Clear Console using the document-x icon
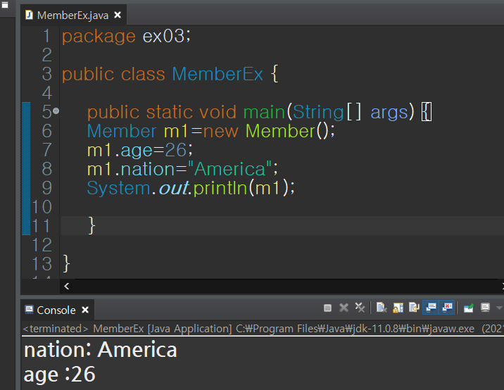The width and height of the screenshot is (504, 390). [382, 308]
